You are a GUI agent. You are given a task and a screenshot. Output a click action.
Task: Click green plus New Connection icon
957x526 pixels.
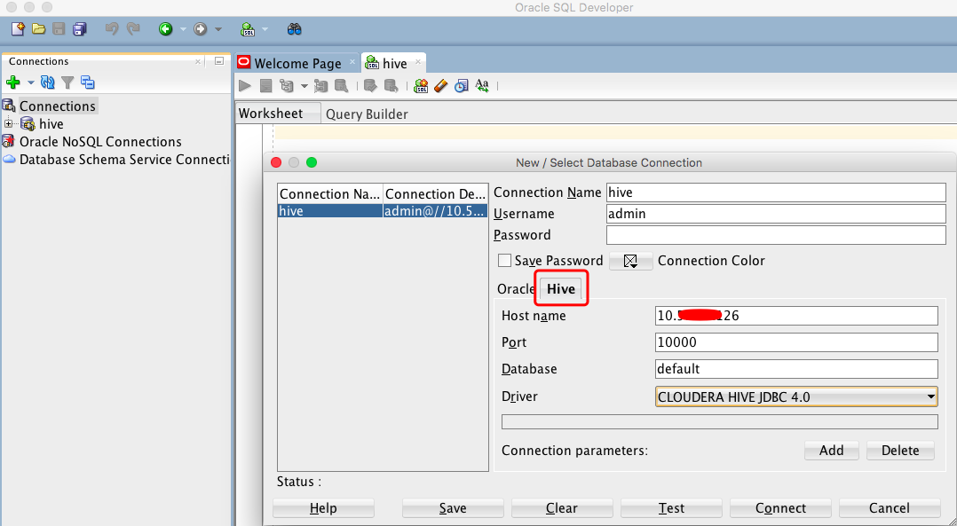point(13,82)
